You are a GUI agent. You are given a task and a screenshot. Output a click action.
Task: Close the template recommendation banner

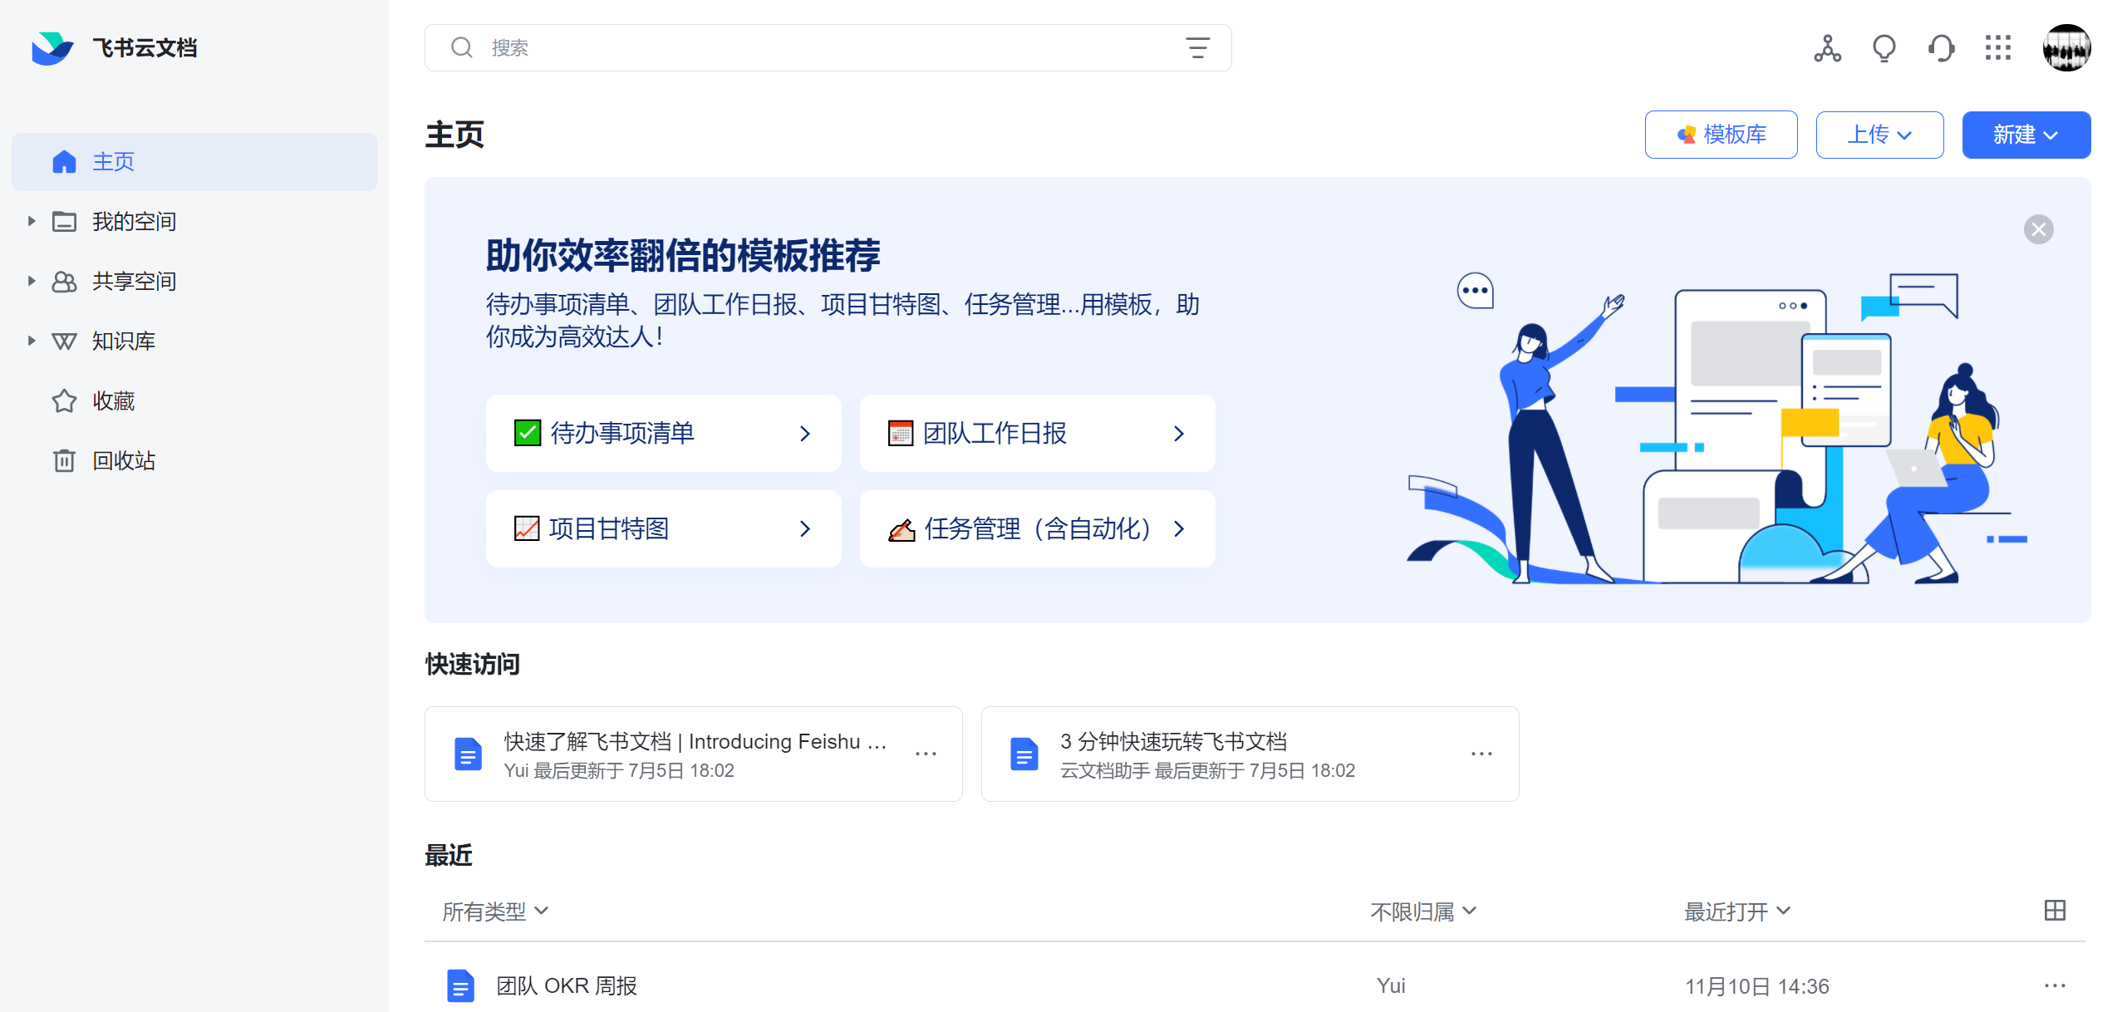pyautogui.click(x=2038, y=229)
